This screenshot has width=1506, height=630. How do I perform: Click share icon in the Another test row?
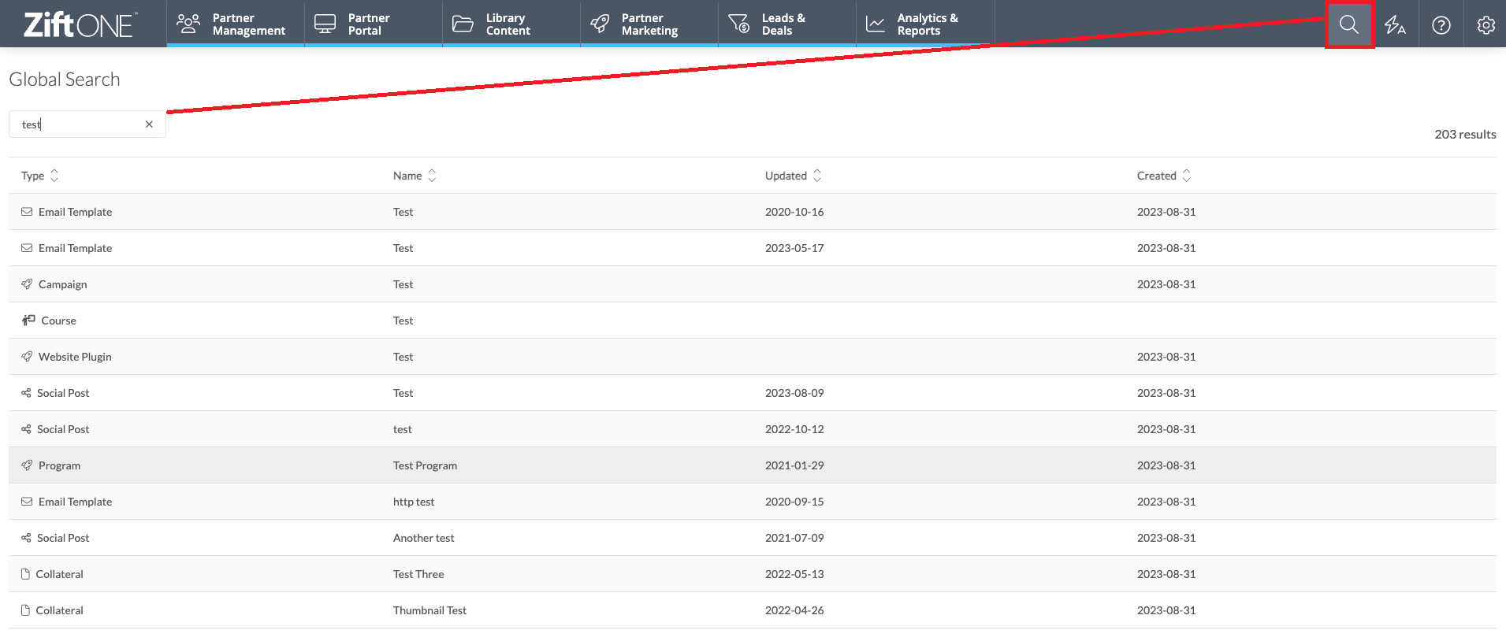click(x=26, y=538)
